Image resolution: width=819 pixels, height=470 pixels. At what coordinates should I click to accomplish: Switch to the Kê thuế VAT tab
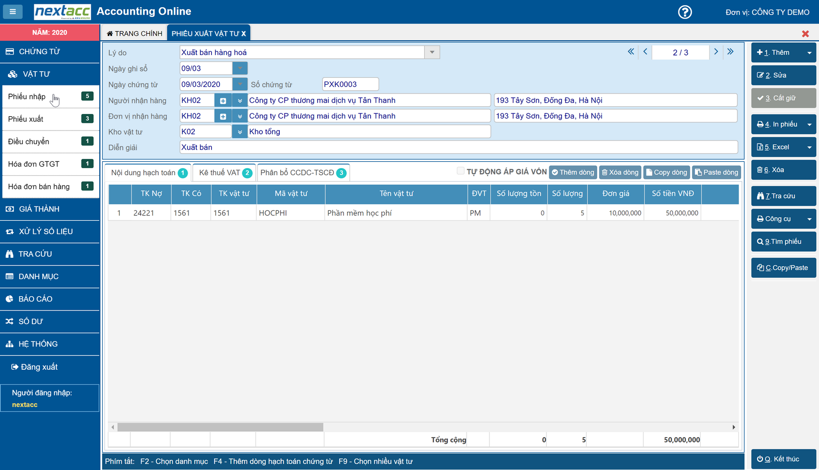[224, 173]
